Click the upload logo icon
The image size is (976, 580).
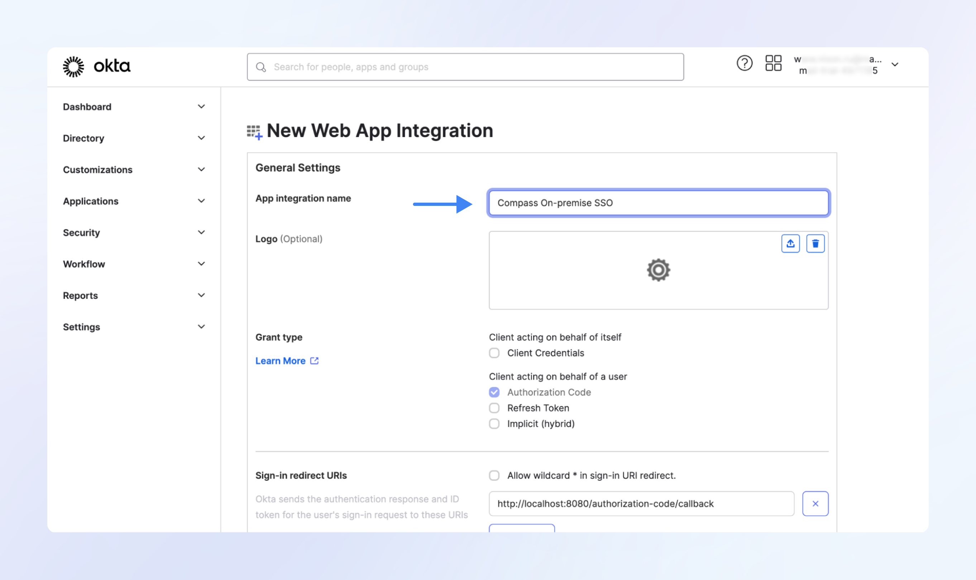point(790,243)
